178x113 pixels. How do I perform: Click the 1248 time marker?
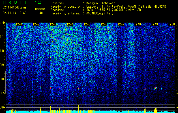pyautogui.click(x=138, y=24)
